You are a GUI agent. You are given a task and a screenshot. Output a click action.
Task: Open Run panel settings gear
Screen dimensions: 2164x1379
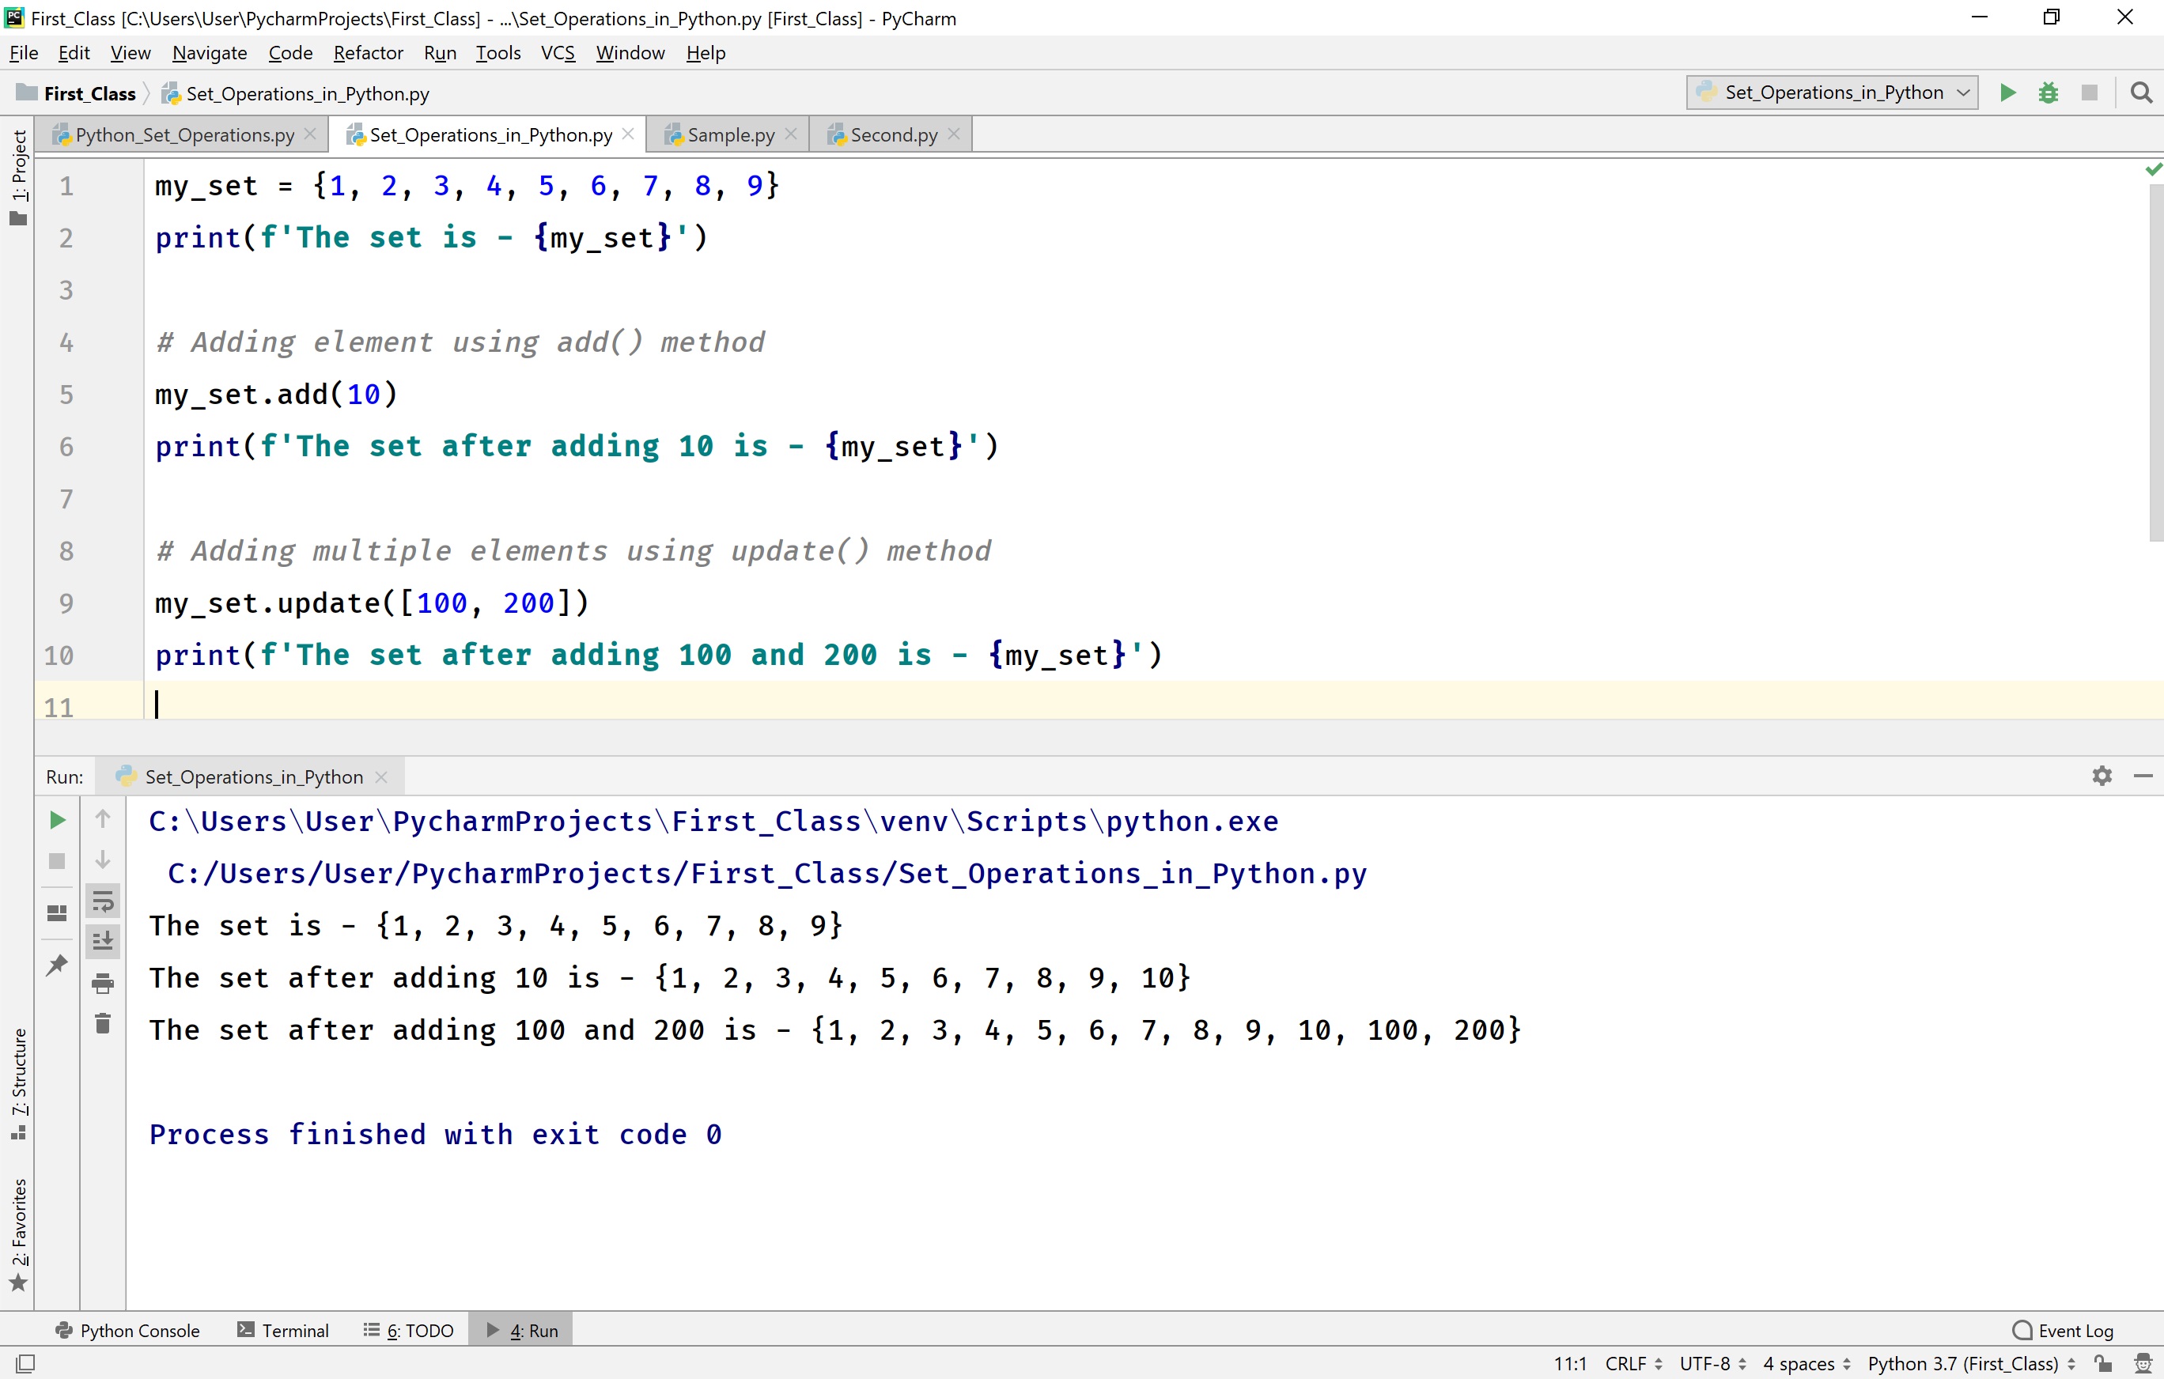pos(2101,776)
